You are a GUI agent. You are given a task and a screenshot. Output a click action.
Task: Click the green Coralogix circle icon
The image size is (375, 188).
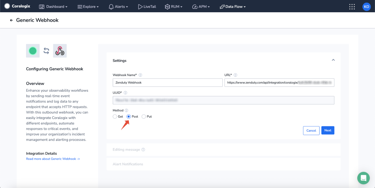(x=33, y=51)
